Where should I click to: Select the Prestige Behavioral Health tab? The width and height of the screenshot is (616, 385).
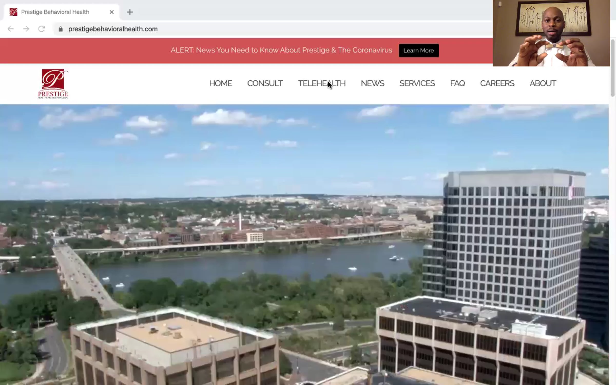(x=55, y=12)
